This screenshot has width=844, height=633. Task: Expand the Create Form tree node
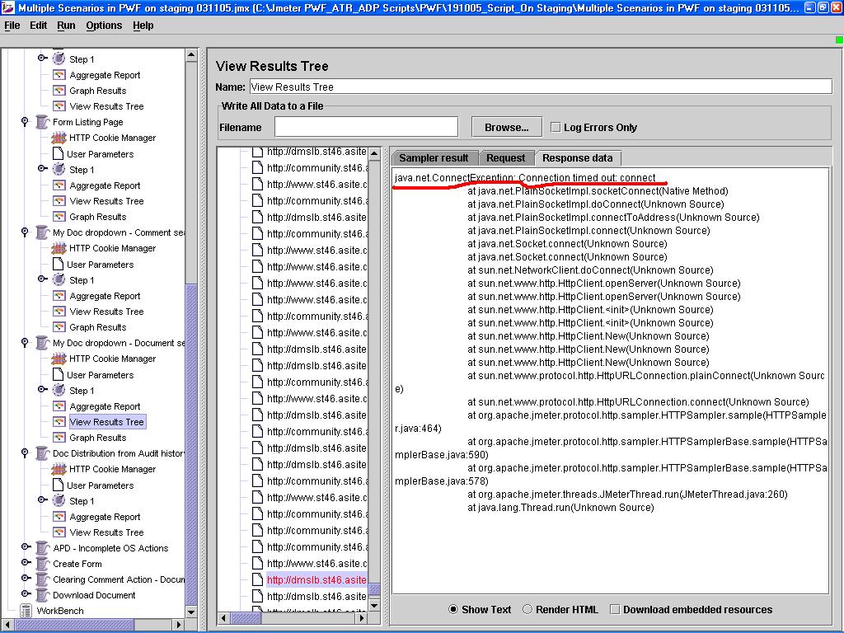26,563
